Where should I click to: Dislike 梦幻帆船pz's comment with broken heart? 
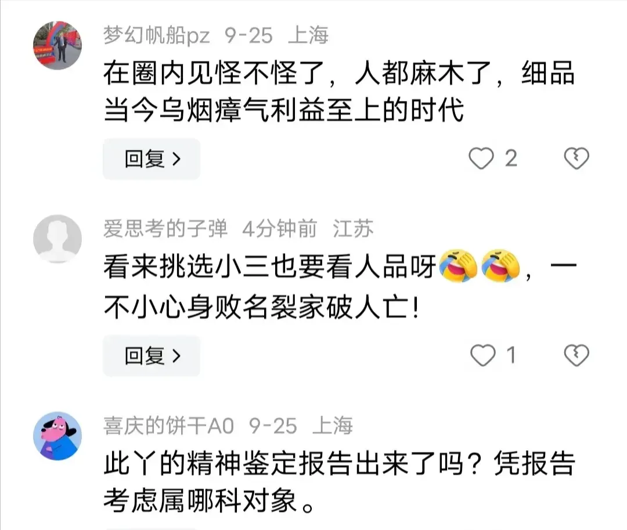pyautogui.click(x=576, y=158)
